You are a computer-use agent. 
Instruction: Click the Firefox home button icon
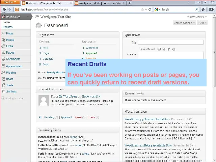click(x=203, y=9)
